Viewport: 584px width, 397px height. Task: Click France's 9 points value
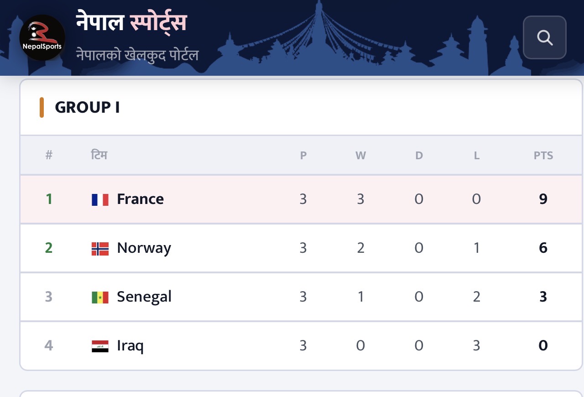(543, 199)
